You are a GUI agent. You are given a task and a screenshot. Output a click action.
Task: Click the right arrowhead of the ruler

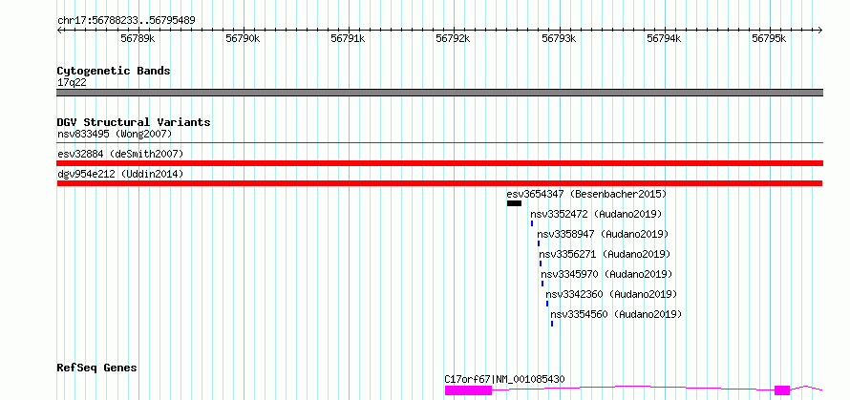(820, 30)
